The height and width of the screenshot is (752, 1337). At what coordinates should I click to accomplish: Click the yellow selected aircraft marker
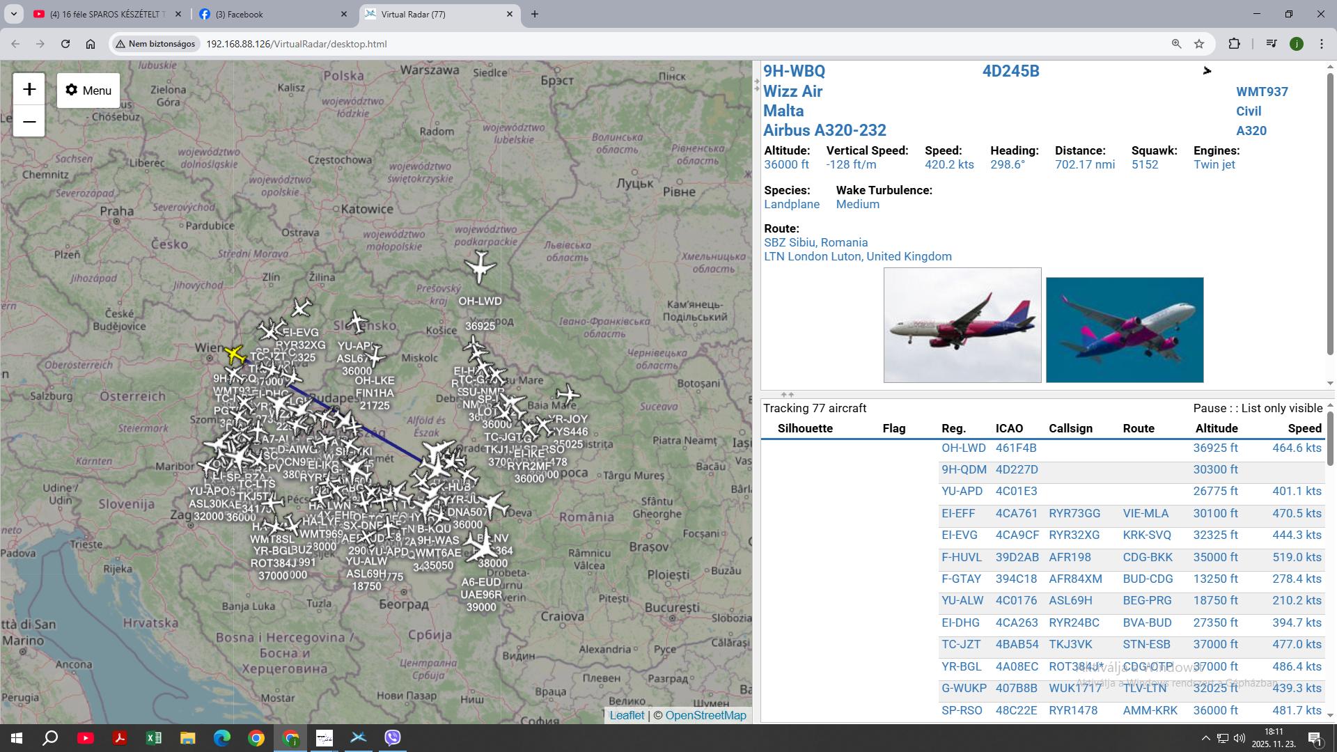coord(235,354)
